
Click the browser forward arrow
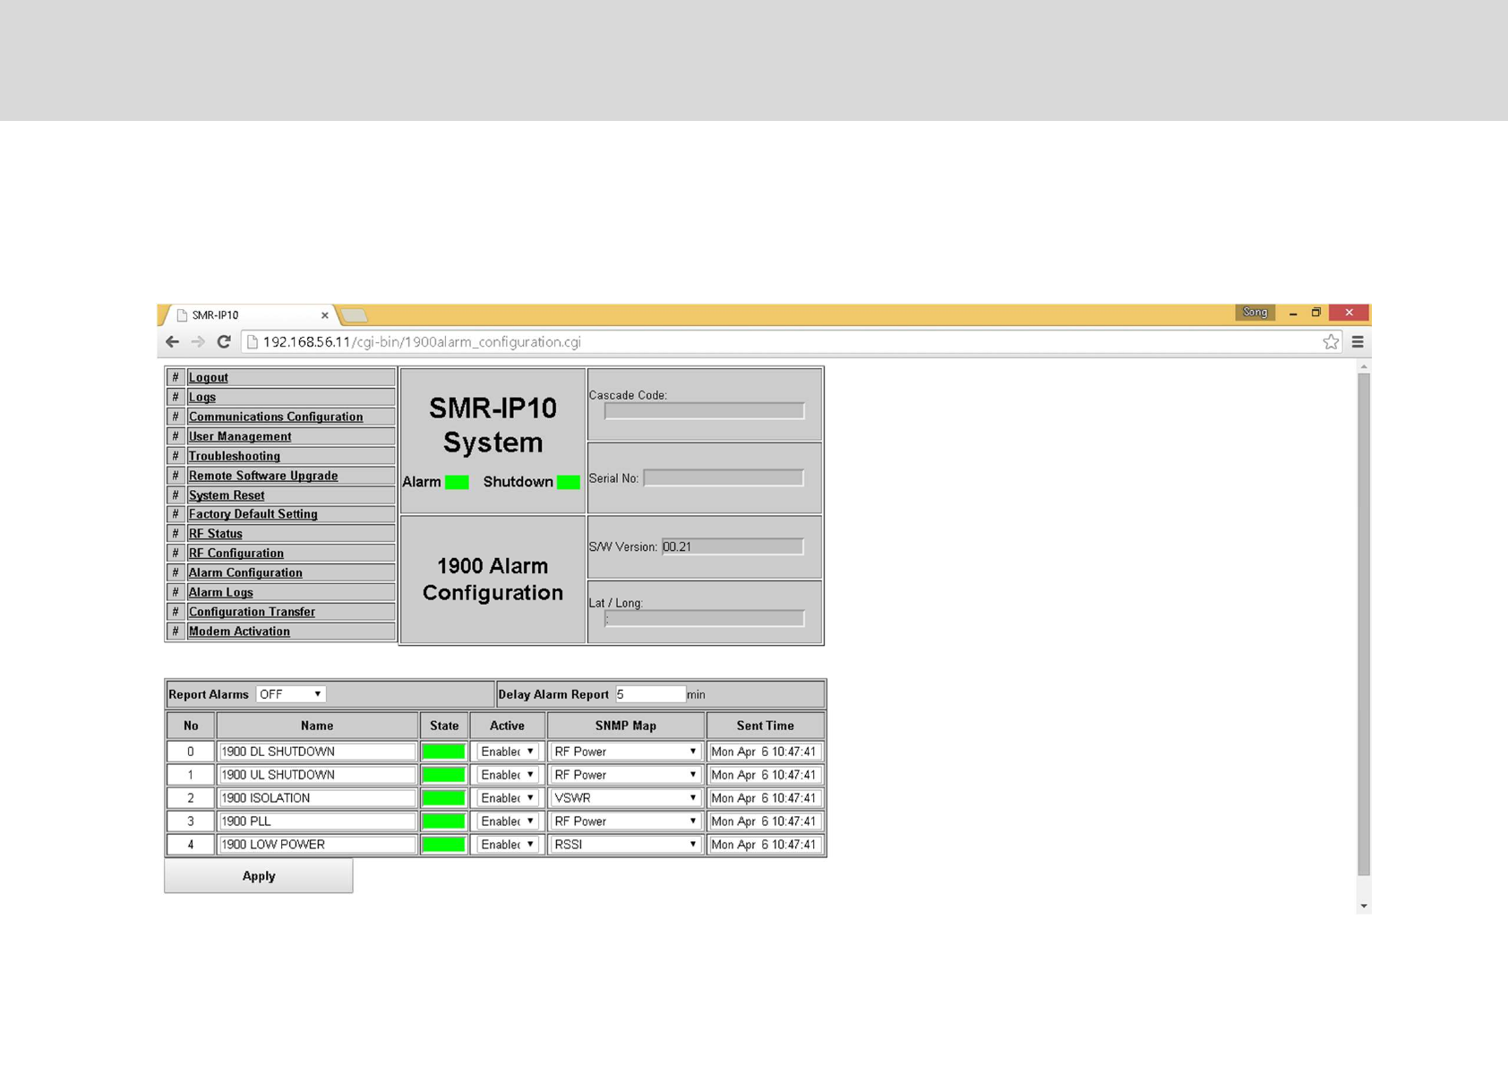(x=198, y=341)
